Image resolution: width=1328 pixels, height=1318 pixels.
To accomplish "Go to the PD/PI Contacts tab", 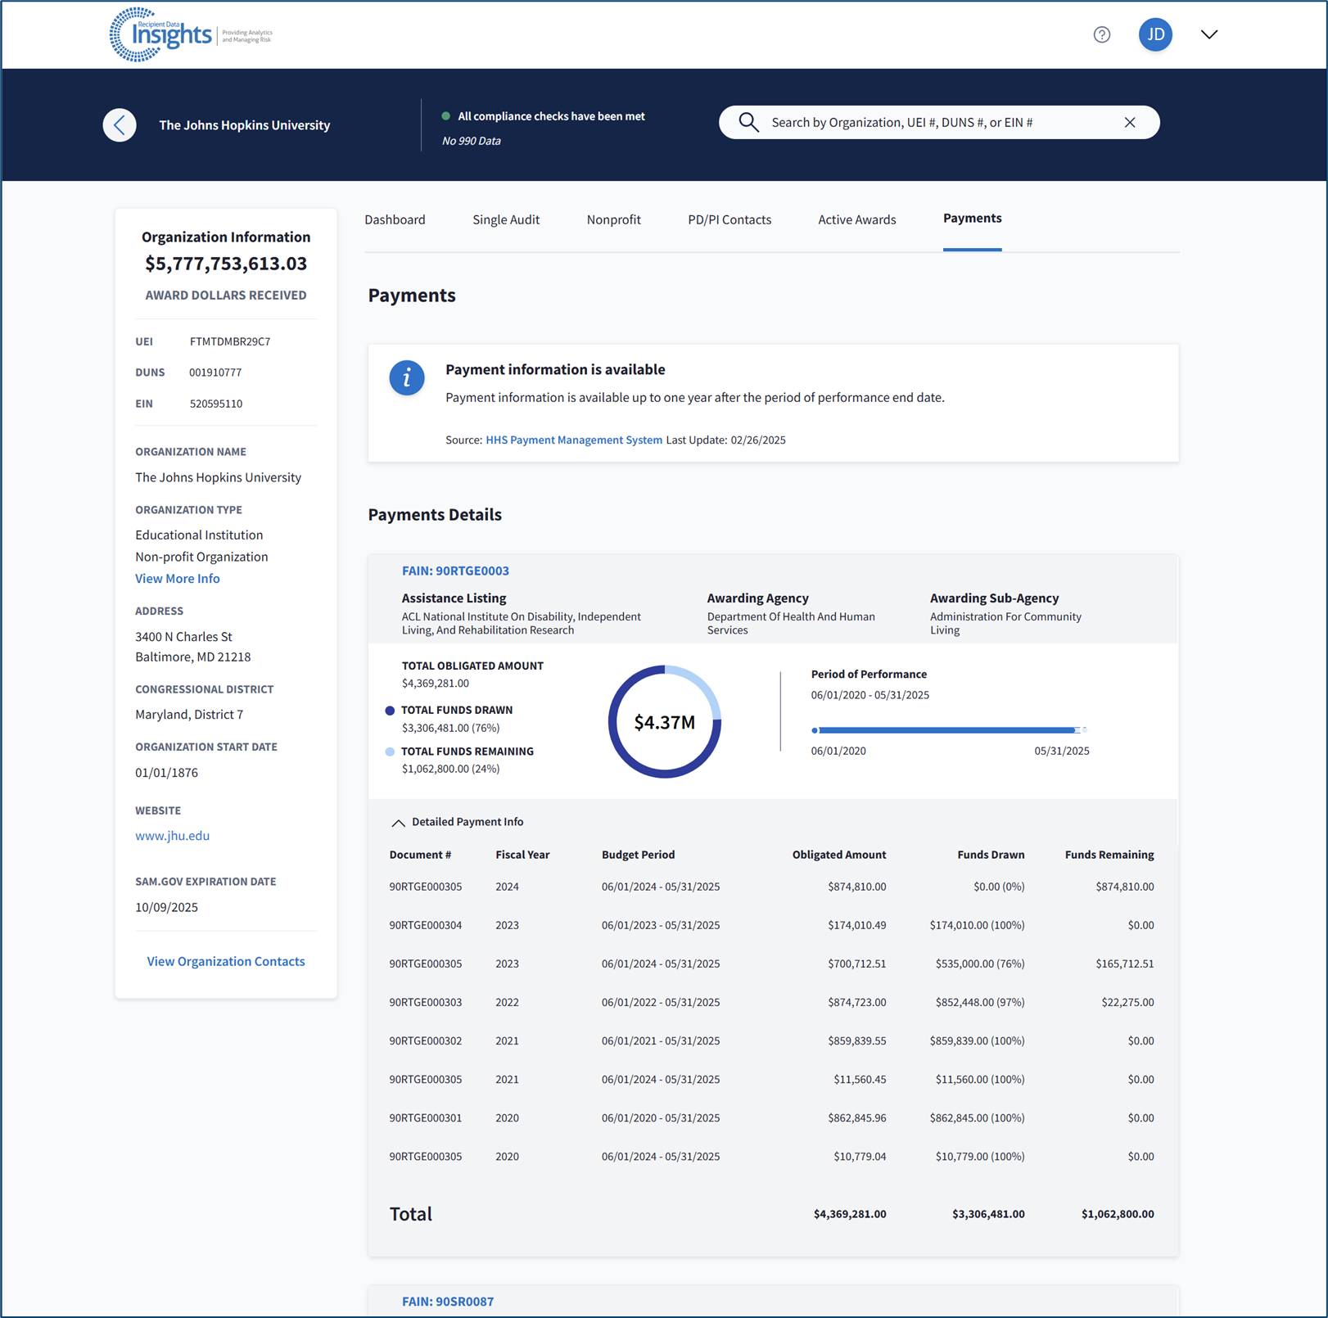I will pos(729,219).
